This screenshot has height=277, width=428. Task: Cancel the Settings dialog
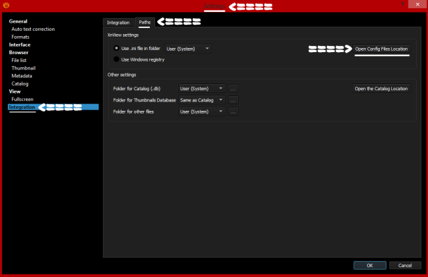405,265
